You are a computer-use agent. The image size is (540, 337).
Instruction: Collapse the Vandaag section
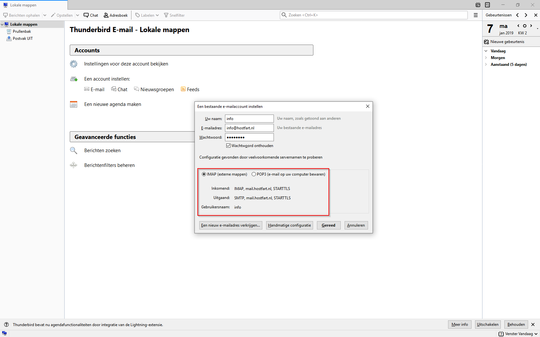coord(486,51)
